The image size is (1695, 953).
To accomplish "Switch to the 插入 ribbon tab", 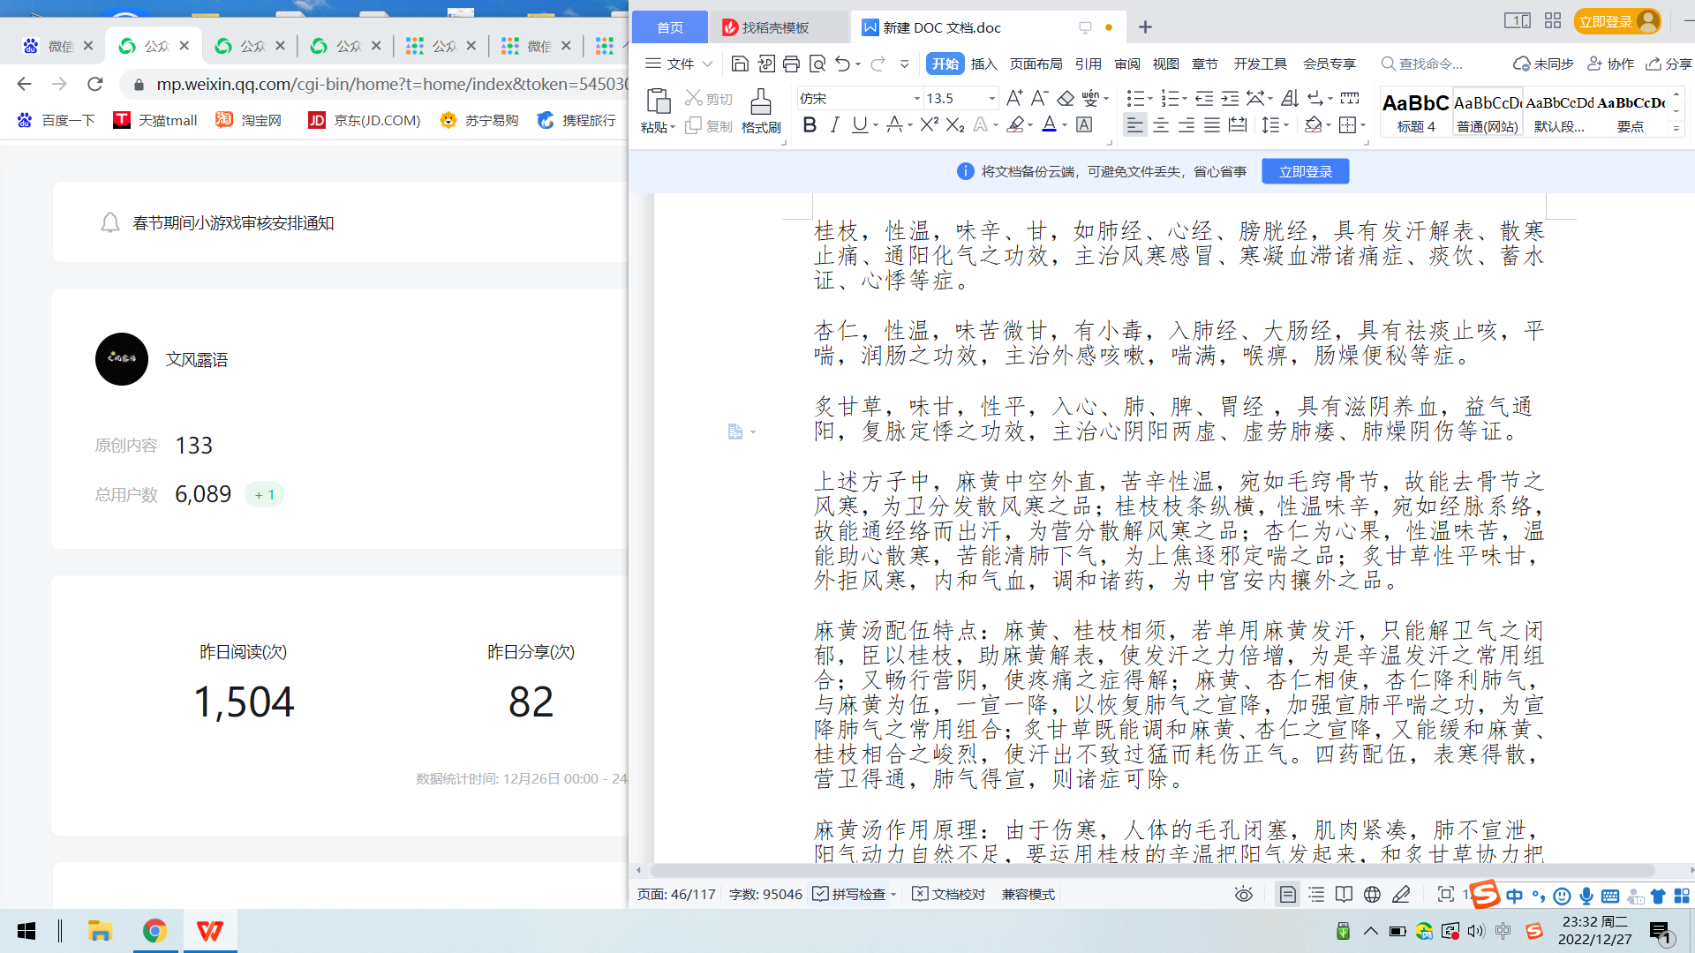I will click(x=983, y=64).
